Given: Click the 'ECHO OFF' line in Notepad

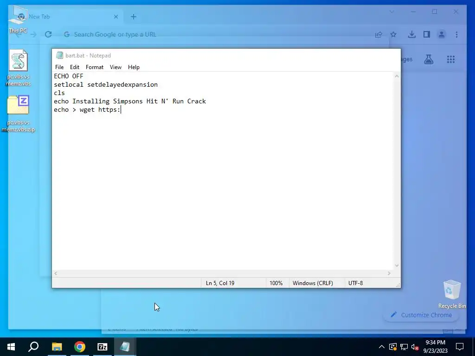Looking at the screenshot, I should [x=69, y=76].
